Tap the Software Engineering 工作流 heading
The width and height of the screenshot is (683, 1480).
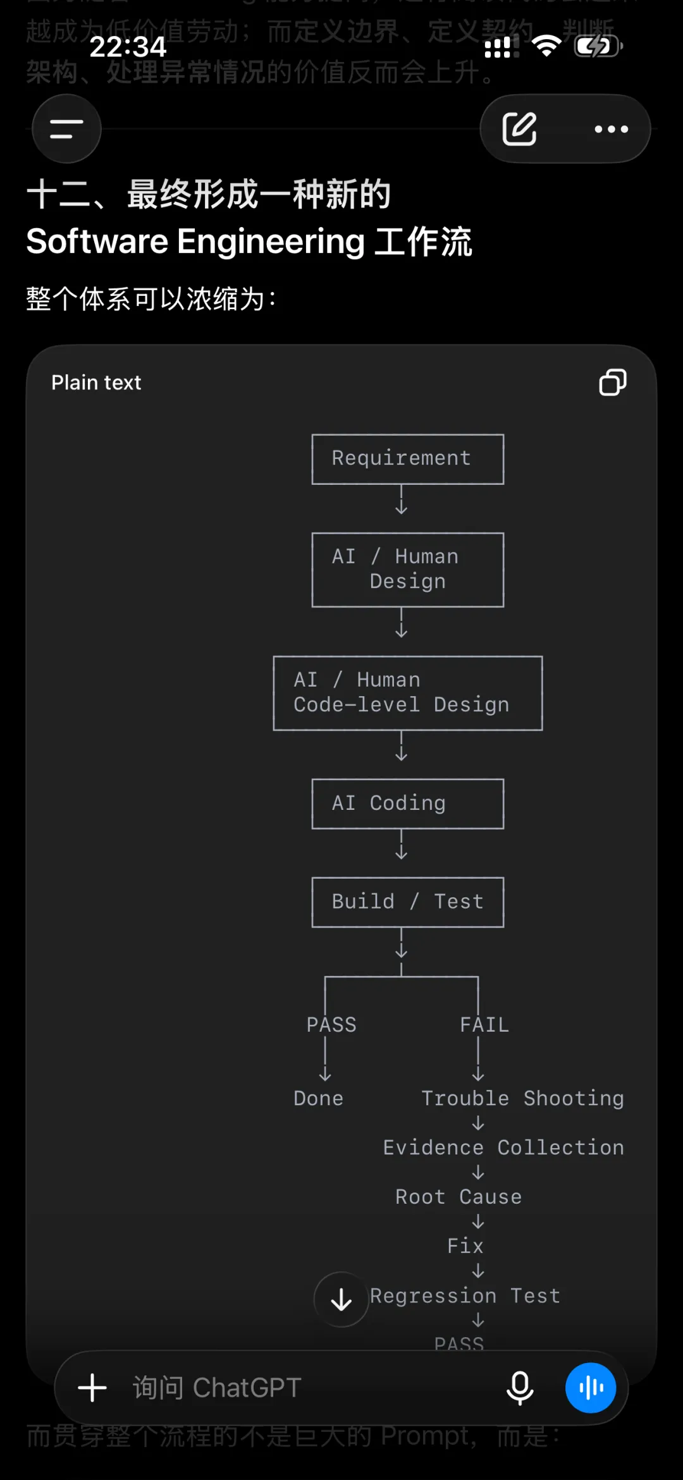click(249, 242)
